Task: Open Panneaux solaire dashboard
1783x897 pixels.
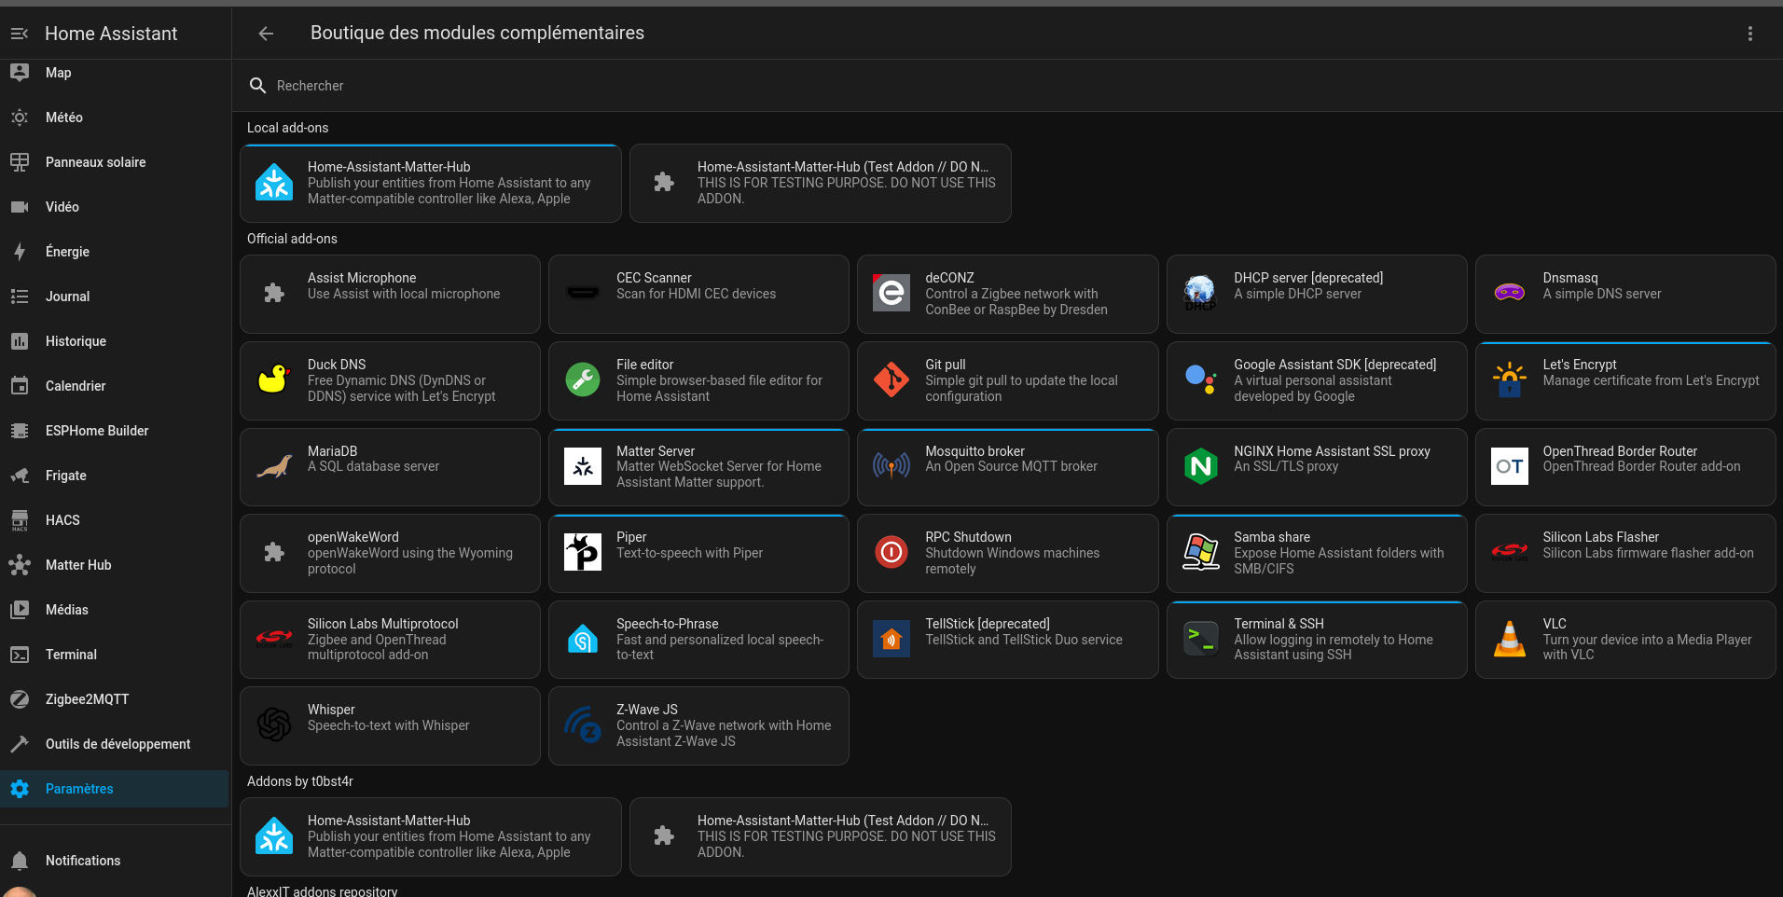Action: (x=115, y=162)
